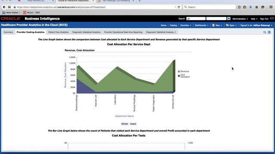Open the chat bubble toolbar icon
The width and height of the screenshot is (275, 154).
[x=263, y=7]
